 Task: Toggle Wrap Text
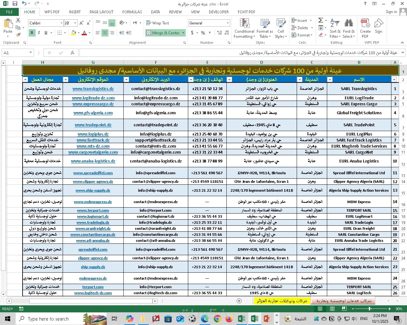coord(158,23)
